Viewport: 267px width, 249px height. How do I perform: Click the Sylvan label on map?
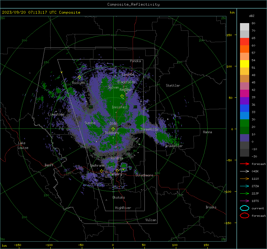[113, 87]
